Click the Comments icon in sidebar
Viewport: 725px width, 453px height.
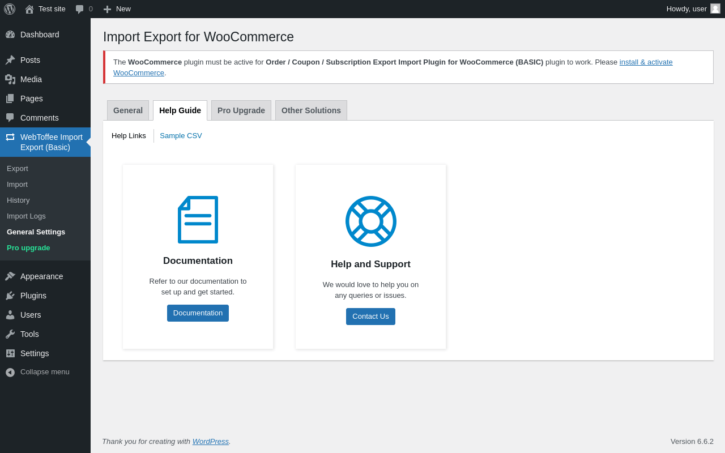(x=10, y=118)
